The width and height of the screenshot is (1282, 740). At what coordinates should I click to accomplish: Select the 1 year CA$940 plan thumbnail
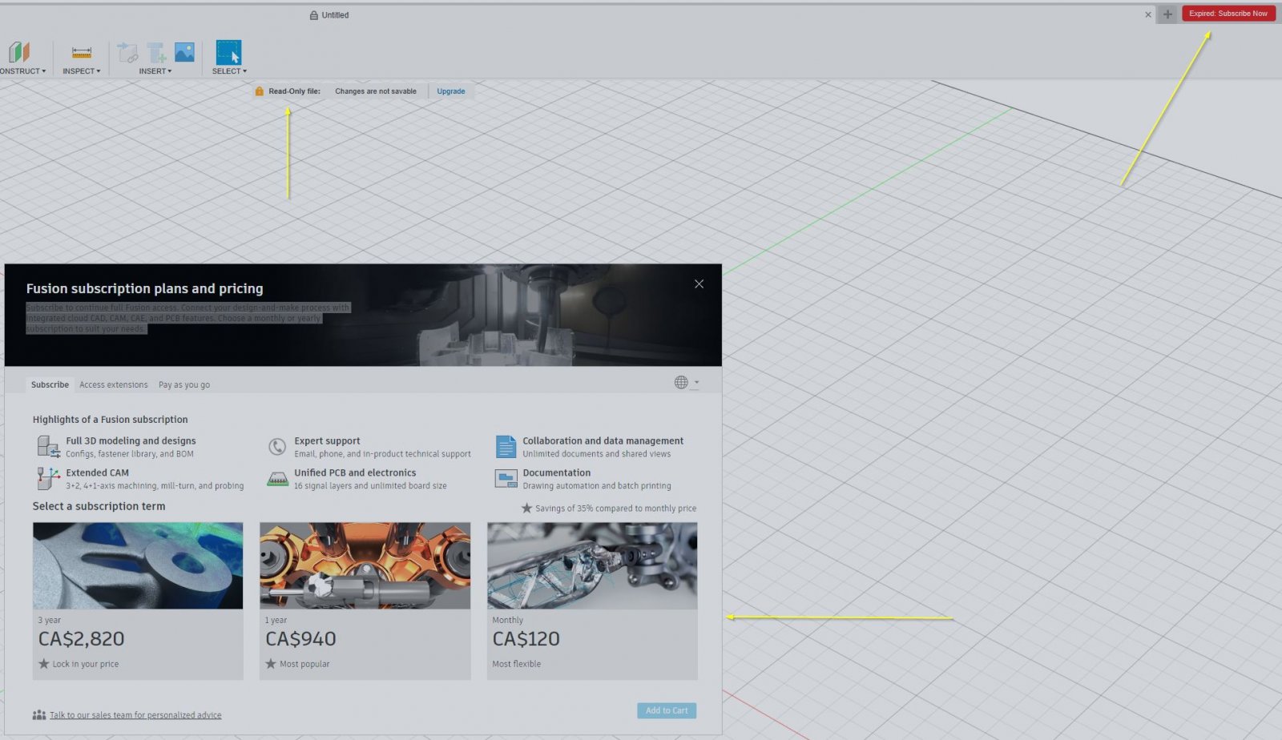(x=365, y=566)
